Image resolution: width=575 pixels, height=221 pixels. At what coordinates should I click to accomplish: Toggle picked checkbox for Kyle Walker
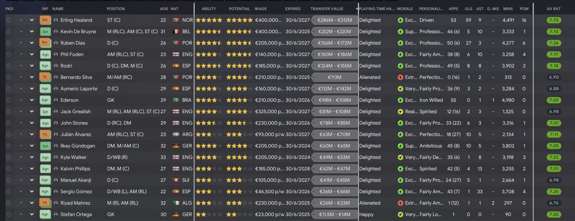pos(9,157)
